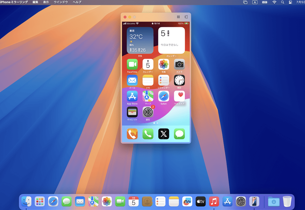
Task: Open the ウインドウ menu
Action: tap(61, 2)
